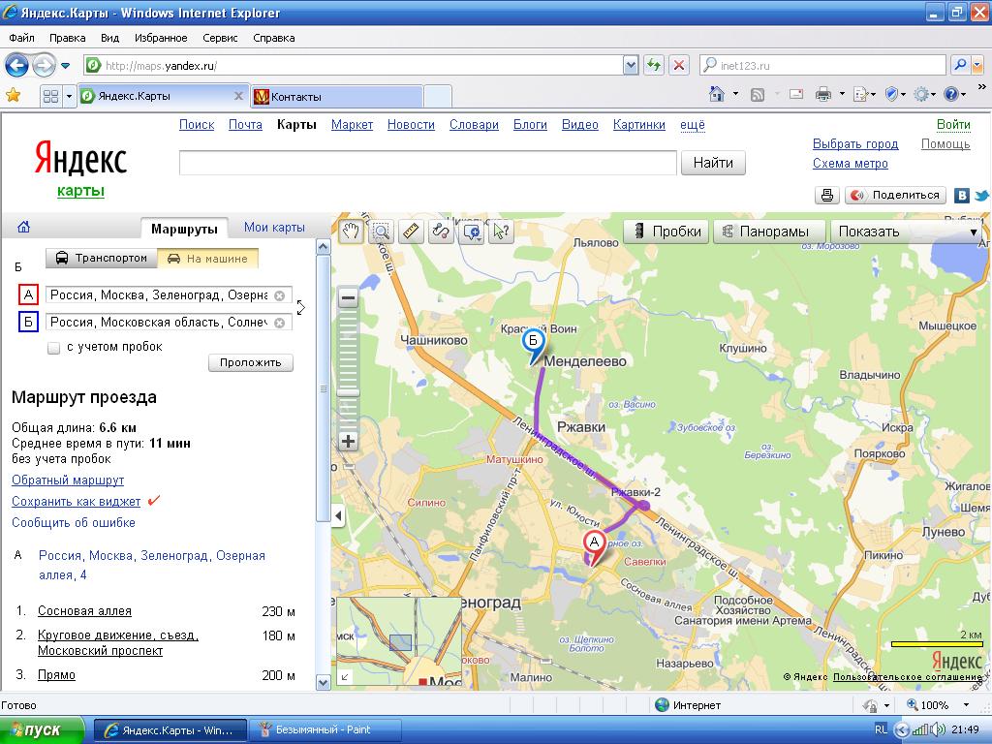Viewport: 992px width, 744px height.
Task: Open the Favorites star icon
Action: tap(14, 96)
